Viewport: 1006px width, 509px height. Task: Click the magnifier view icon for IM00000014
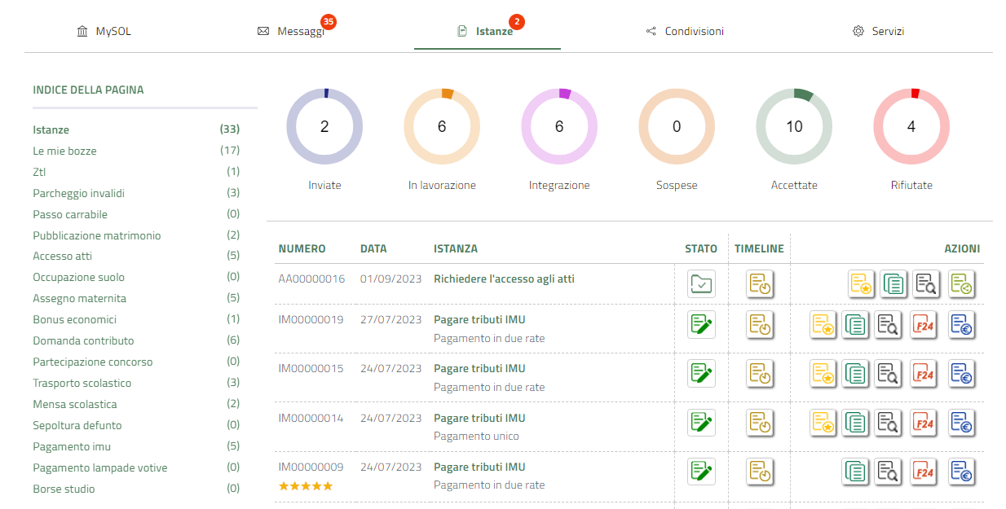click(x=889, y=423)
